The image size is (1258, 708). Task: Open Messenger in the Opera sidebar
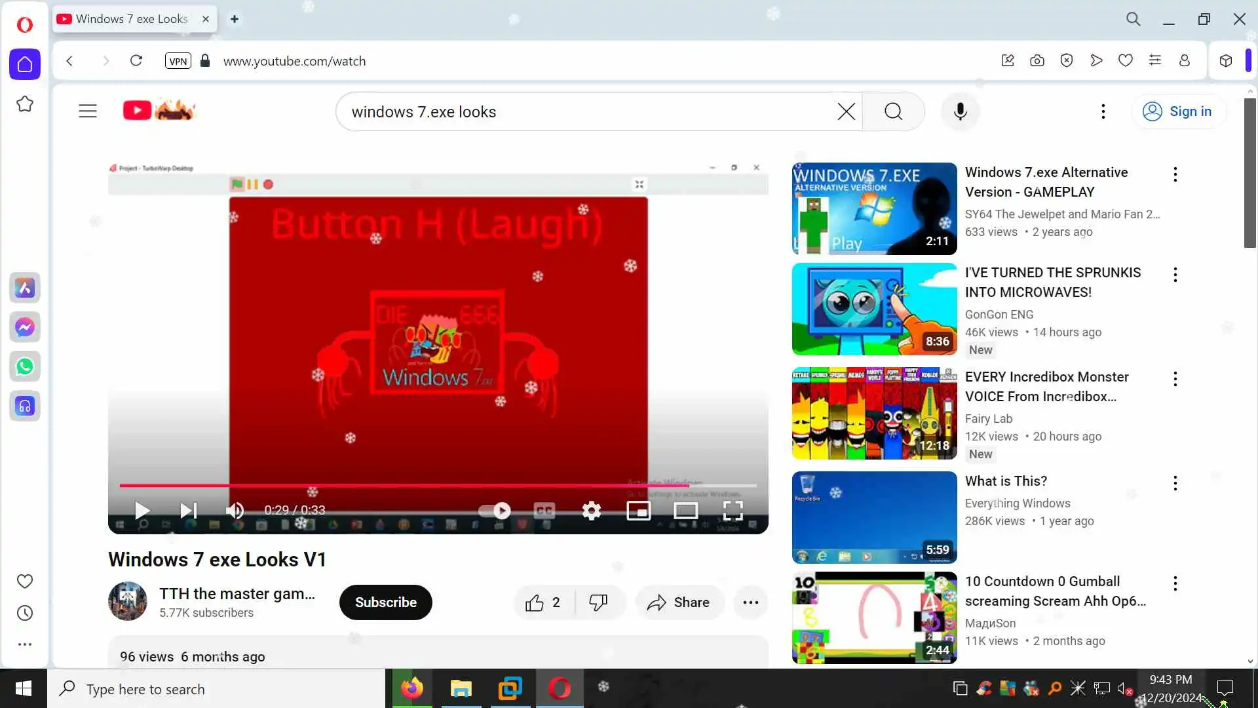click(25, 327)
